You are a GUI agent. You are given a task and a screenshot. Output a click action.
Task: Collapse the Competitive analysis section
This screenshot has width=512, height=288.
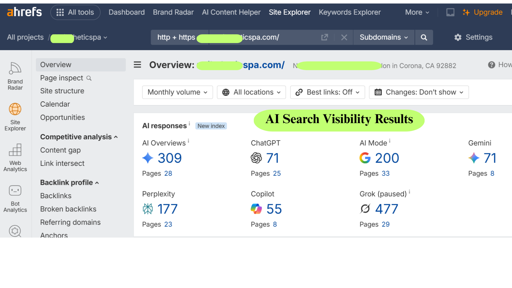[x=79, y=137]
